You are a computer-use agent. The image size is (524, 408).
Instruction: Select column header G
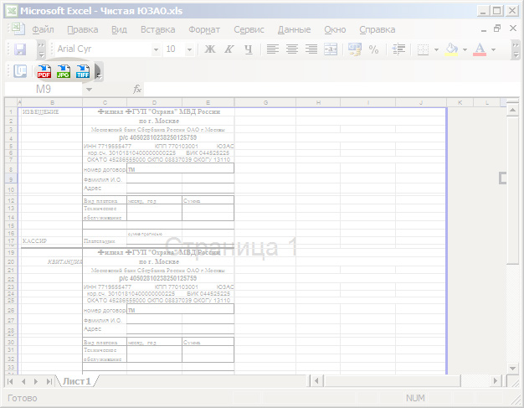(265, 103)
